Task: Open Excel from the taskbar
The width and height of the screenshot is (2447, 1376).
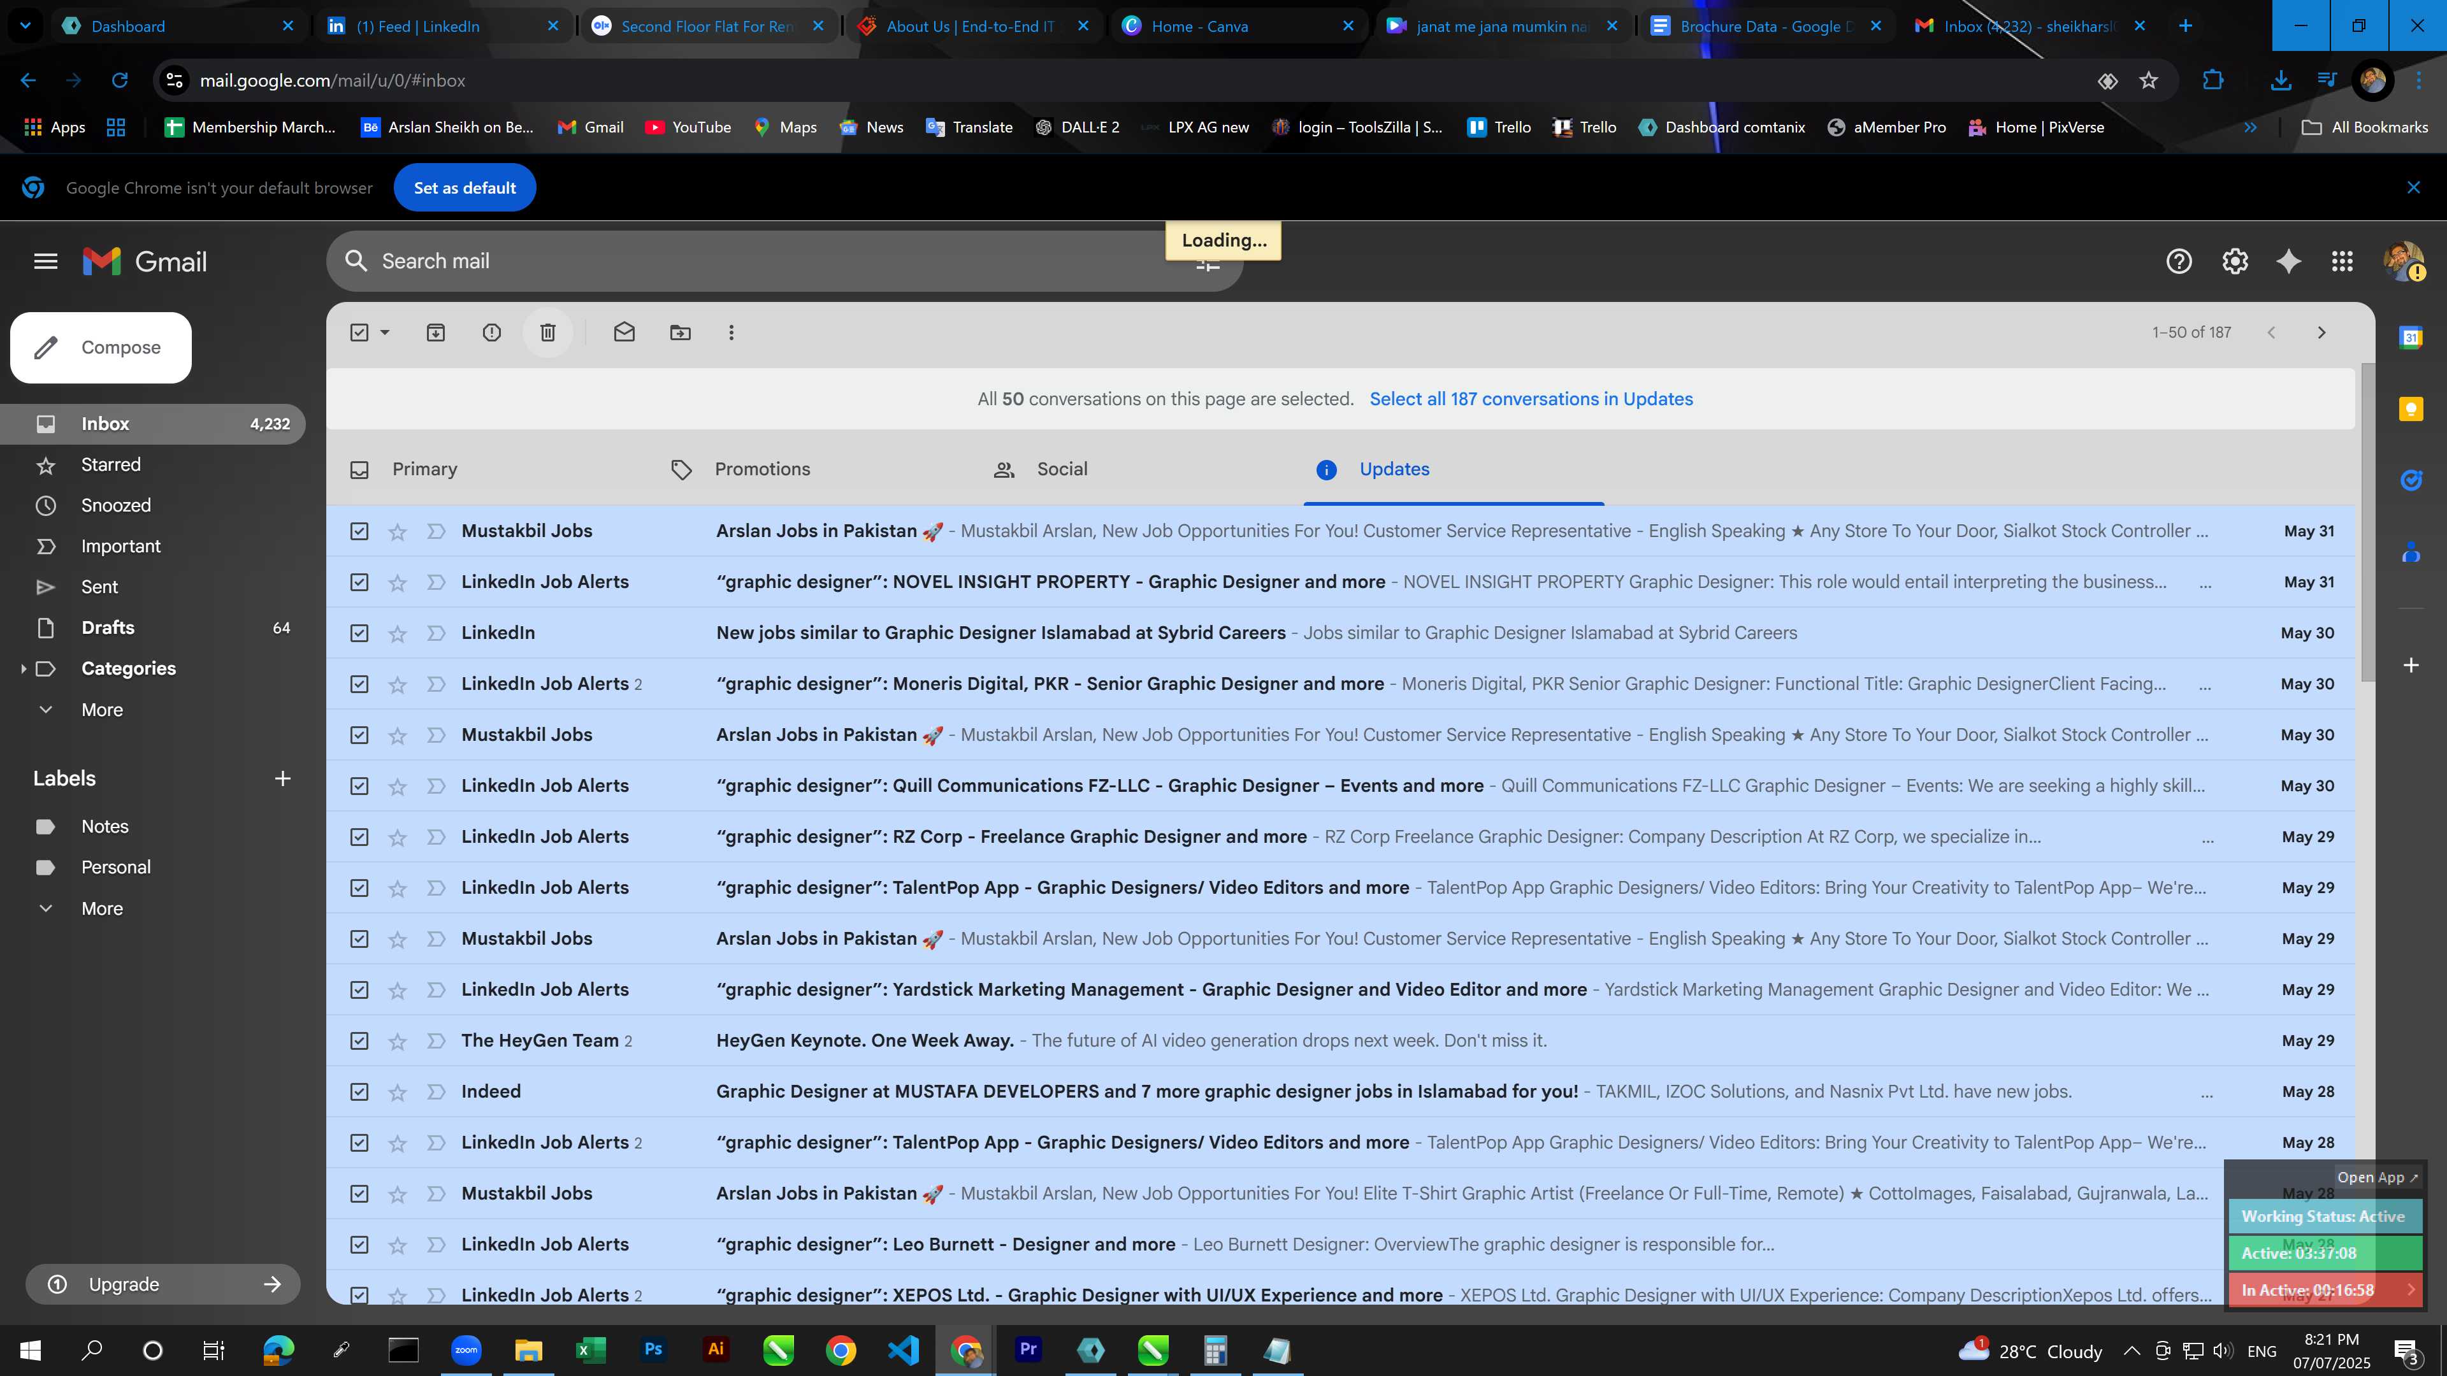Action: 590,1349
